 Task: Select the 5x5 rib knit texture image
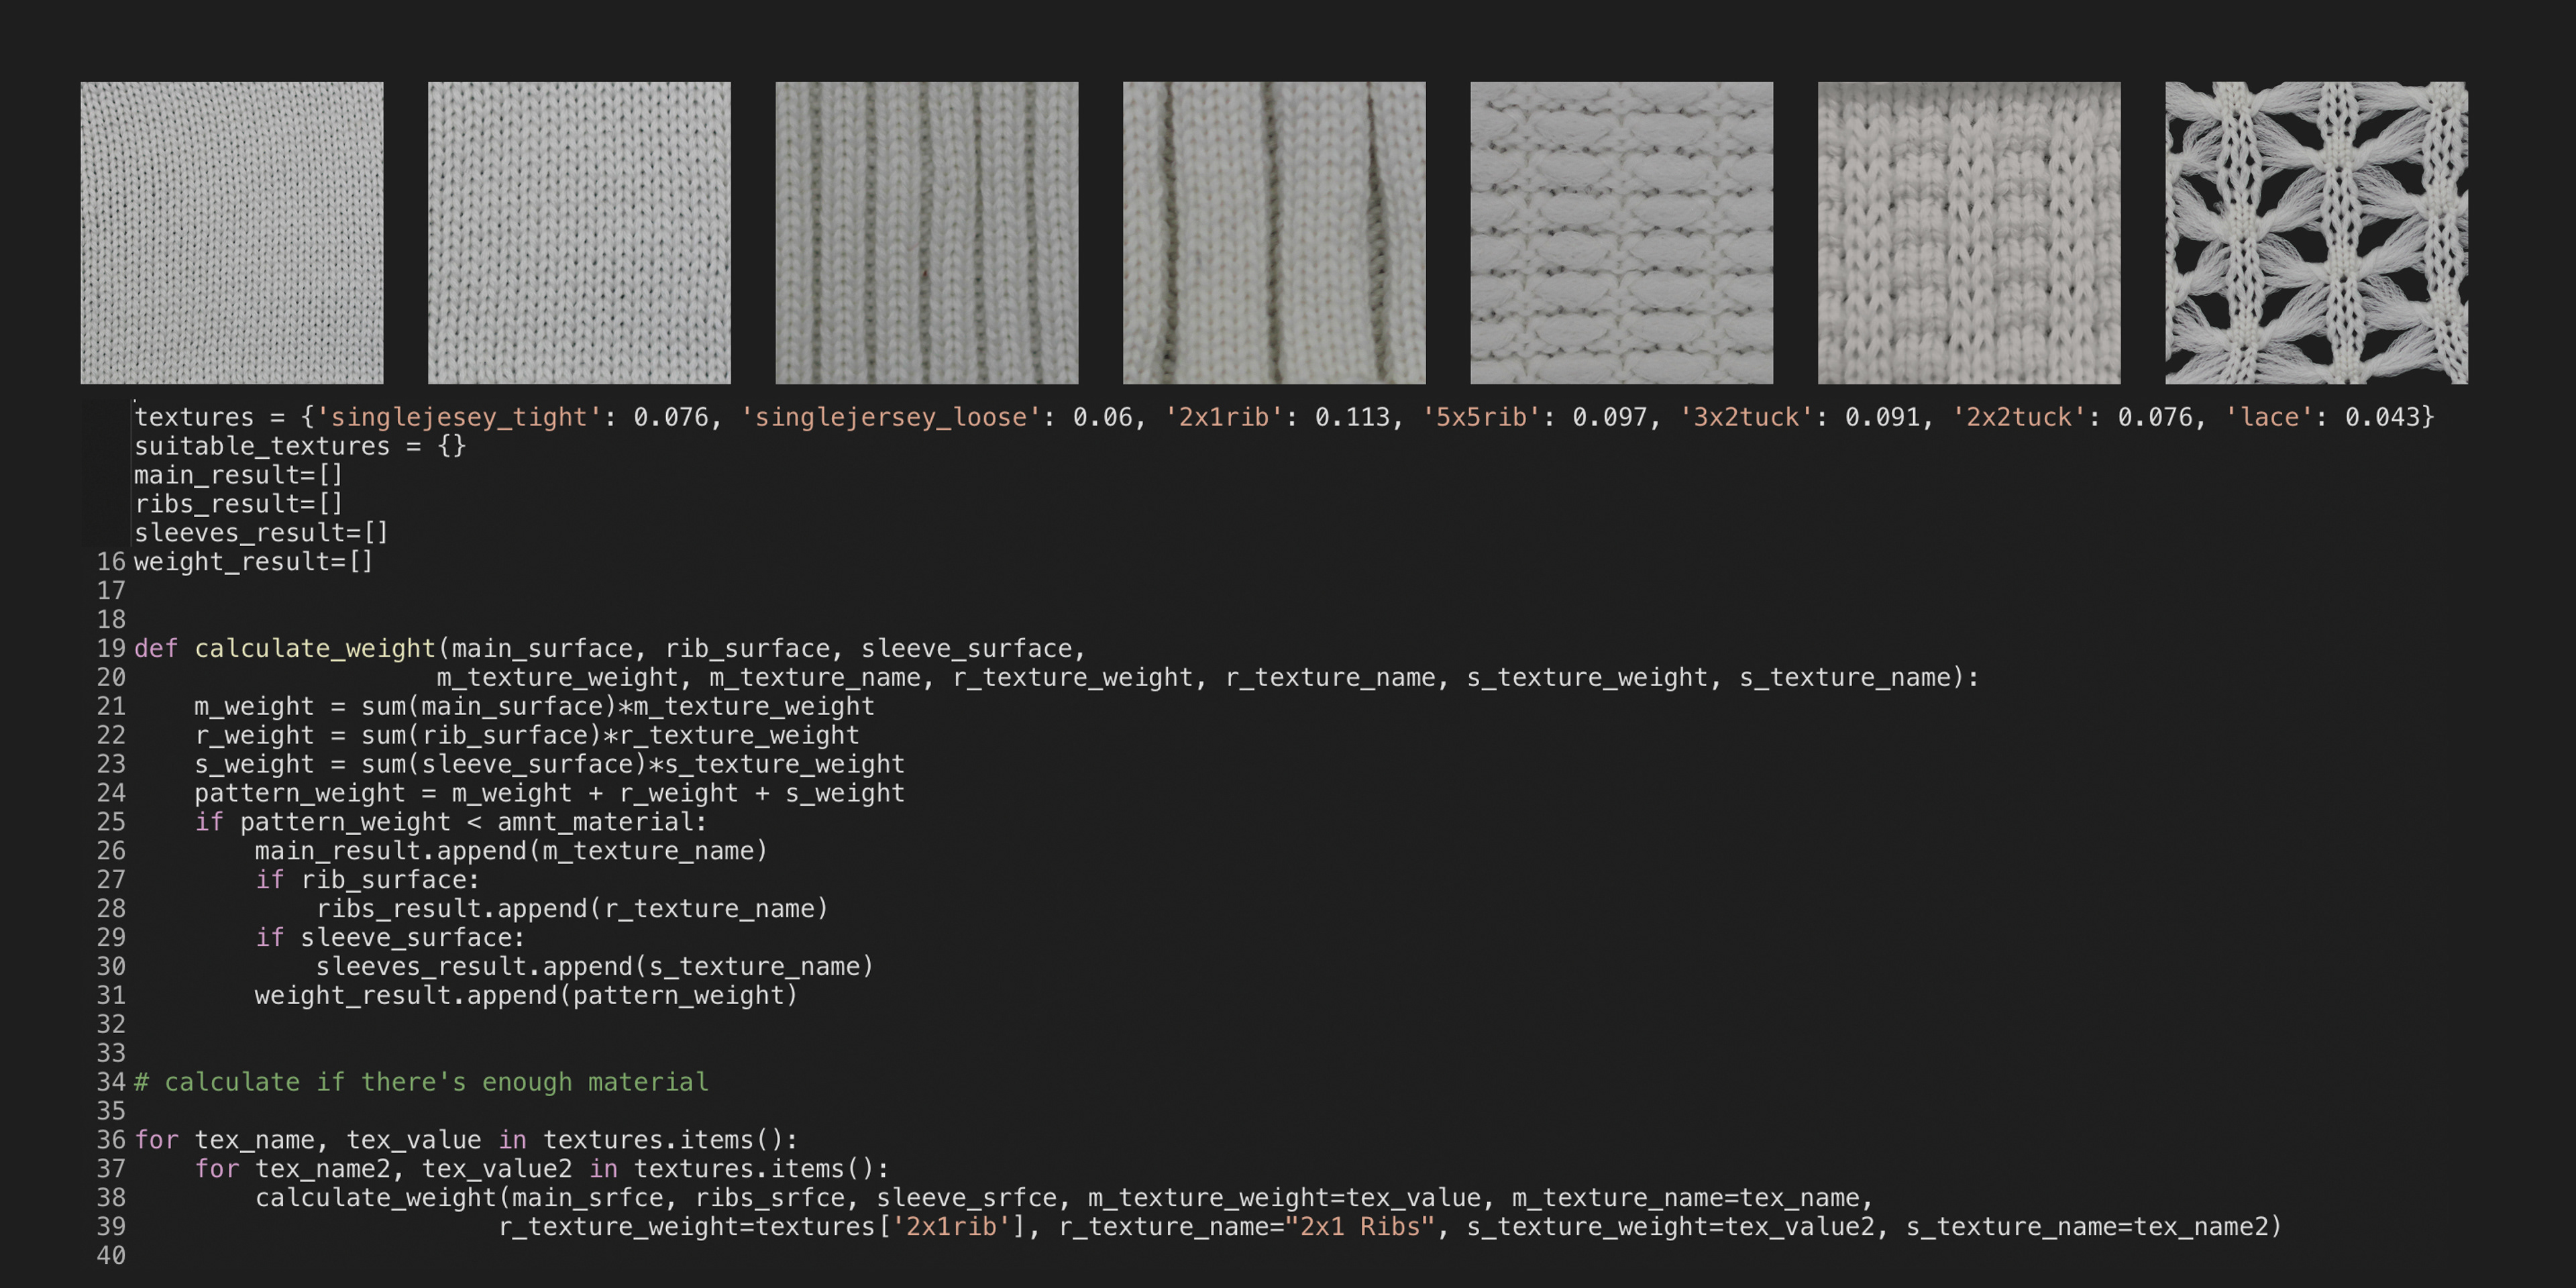(1274, 233)
